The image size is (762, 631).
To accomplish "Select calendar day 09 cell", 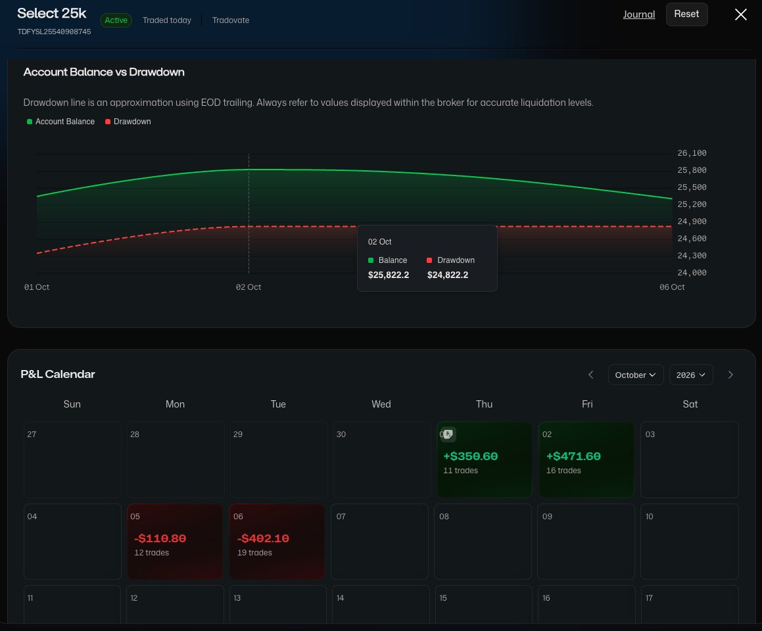I will point(586,542).
